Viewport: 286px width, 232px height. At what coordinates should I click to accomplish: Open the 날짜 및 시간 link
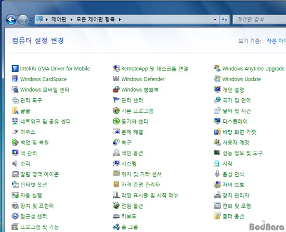[237, 111]
